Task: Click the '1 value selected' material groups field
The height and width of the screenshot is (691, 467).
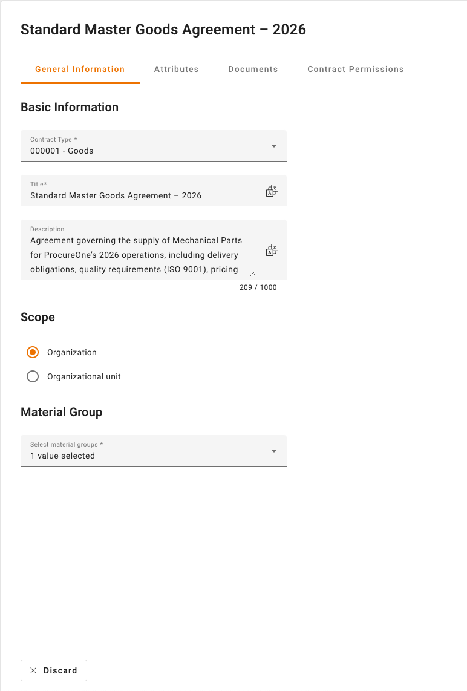Action: click(x=63, y=456)
